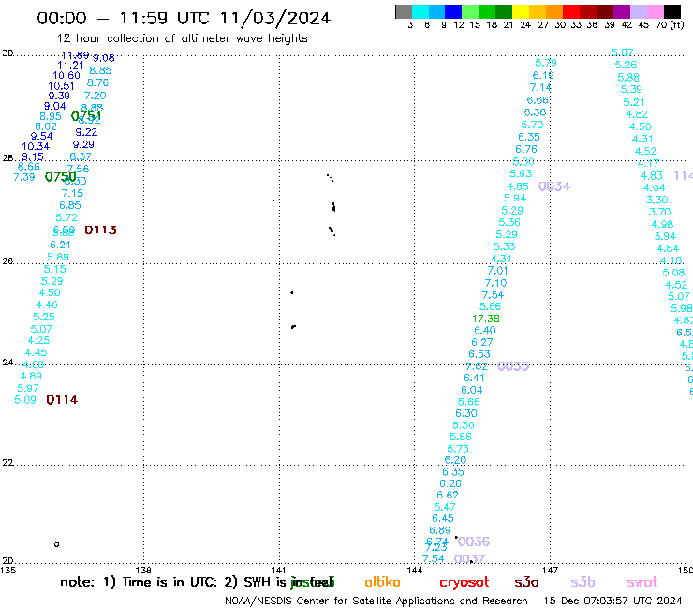Screen dimensions: 693x609
Task: Click the lavender swatch in the color scale
Action: click(639, 11)
